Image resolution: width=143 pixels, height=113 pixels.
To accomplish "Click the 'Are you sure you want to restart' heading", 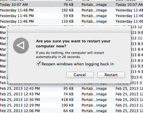I will (x=73, y=44).
